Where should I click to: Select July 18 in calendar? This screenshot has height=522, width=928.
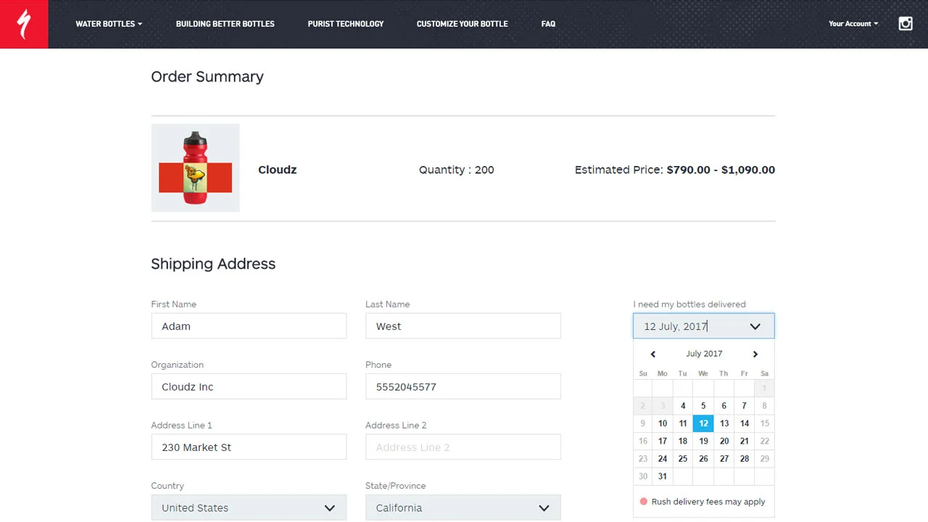[x=683, y=441]
